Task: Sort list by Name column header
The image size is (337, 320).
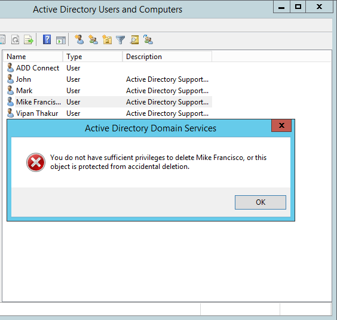Action: point(33,57)
